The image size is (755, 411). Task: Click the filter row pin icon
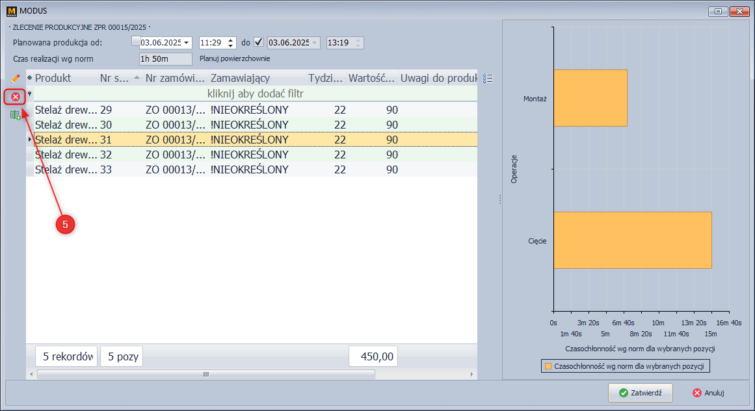[29, 94]
